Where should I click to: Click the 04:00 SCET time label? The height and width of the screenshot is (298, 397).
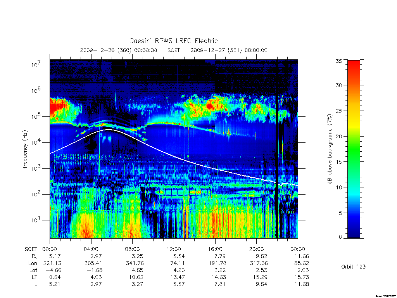tap(91, 249)
